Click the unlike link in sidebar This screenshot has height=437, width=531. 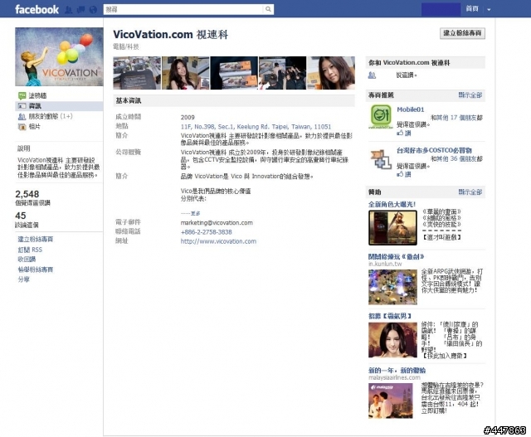27,260
